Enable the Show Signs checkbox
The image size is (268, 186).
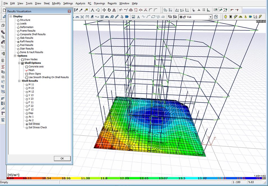click(x=27, y=74)
